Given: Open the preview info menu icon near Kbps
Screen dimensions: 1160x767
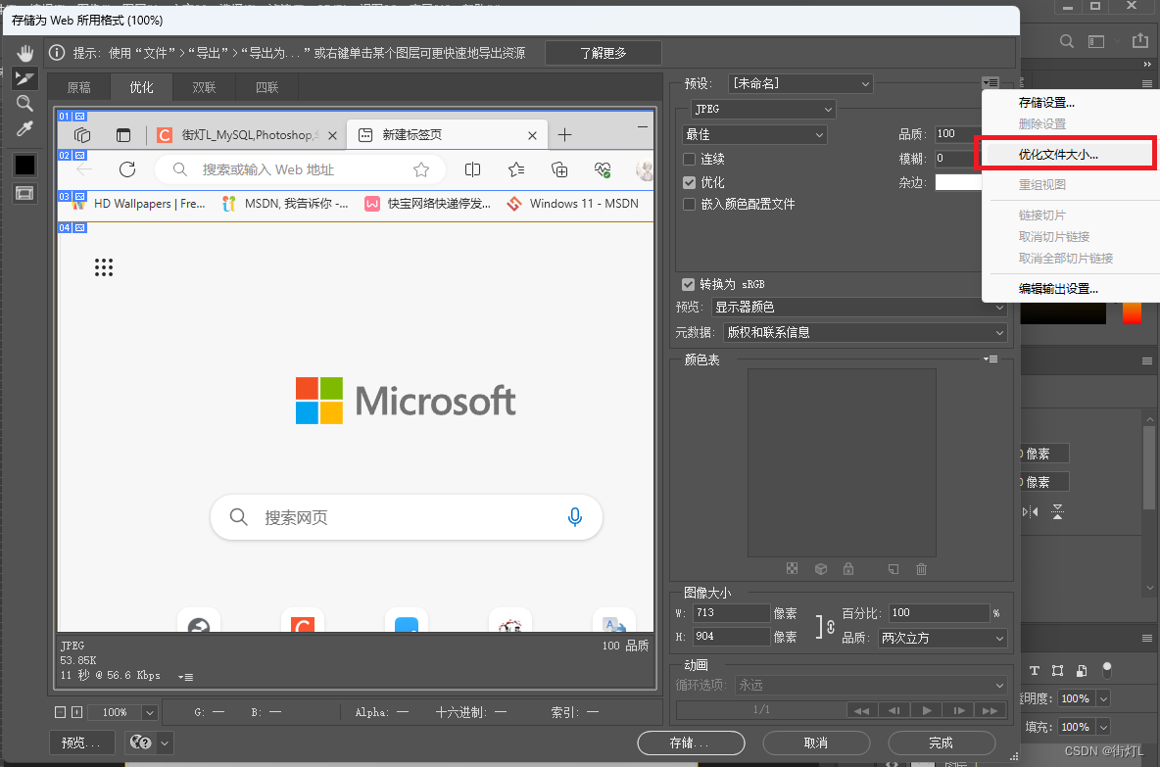Looking at the screenshot, I should click(x=186, y=677).
